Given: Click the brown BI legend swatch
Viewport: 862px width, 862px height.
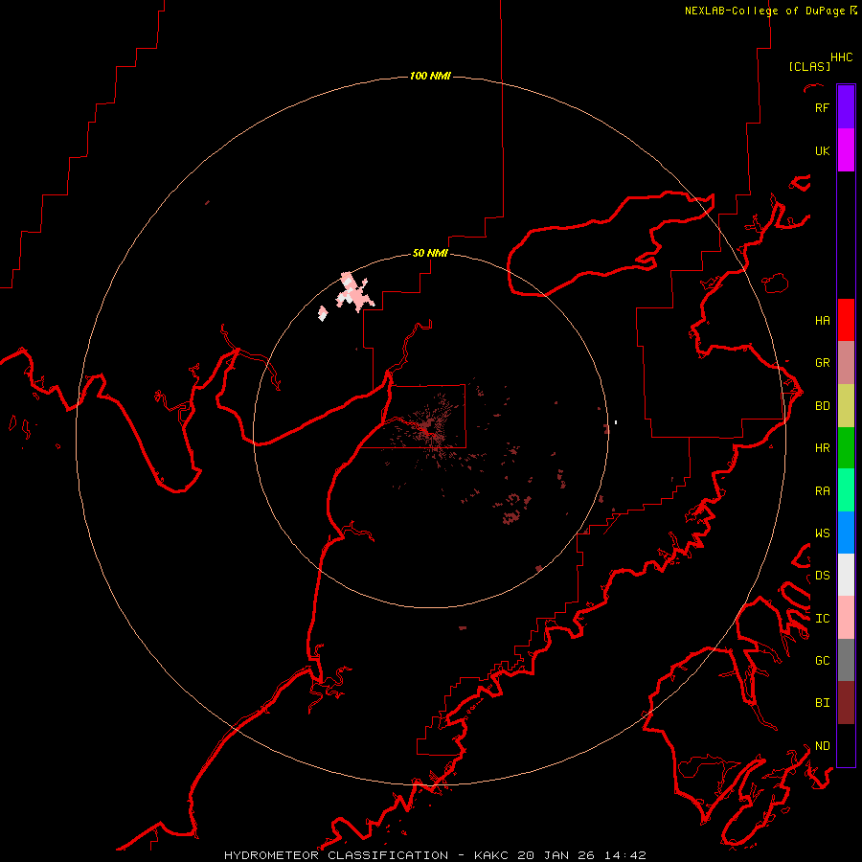Looking at the screenshot, I should [x=846, y=703].
